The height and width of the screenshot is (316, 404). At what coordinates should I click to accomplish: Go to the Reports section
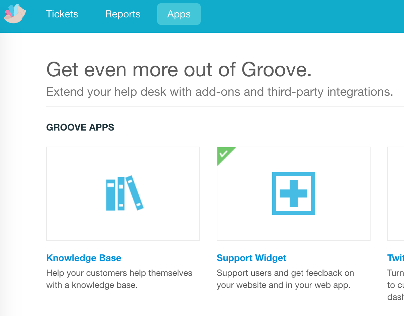[123, 14]
